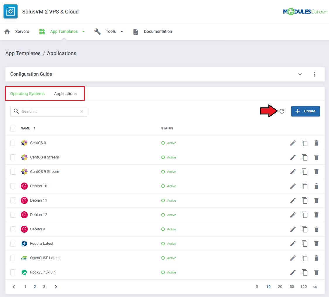Check the RockyLinux 8.4 row checkbox
This screenshot has height=297, width=329.
point(13,272)
